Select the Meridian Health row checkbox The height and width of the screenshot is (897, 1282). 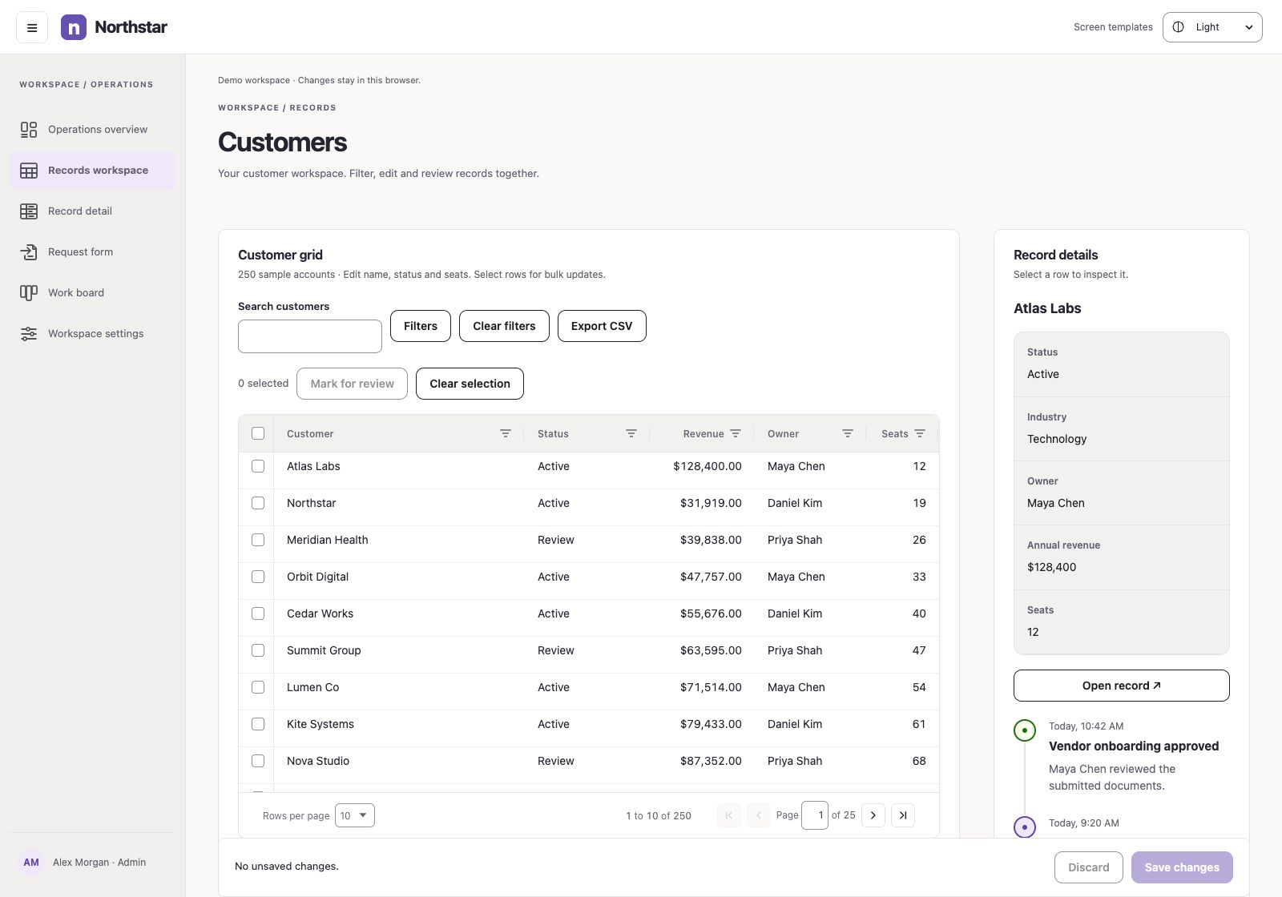pos(258,540)
